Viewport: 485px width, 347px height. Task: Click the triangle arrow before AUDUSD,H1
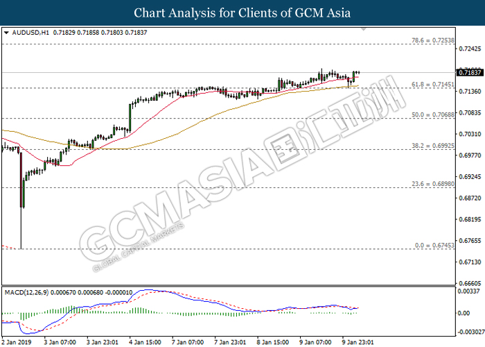pyautogui.click(x=6, y=33)
